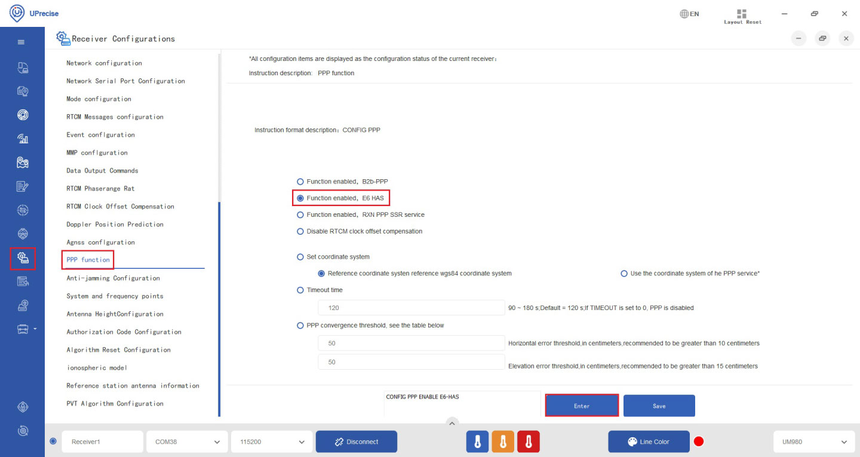Click the Enter button

(582, 406)
